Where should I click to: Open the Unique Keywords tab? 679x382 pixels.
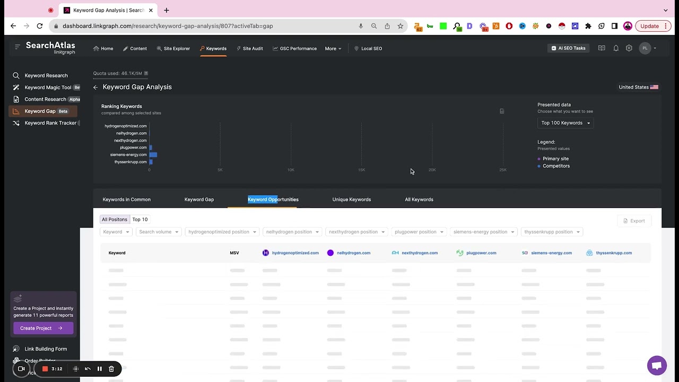point(351,199)
